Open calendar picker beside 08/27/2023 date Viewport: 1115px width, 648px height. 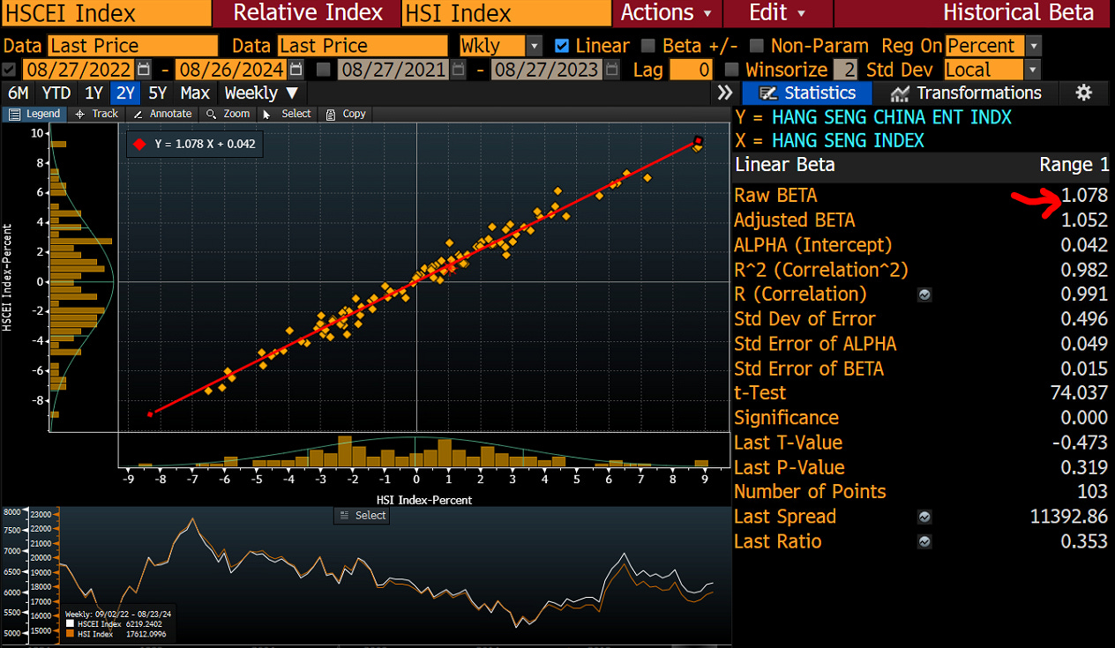tap(613, 70)
